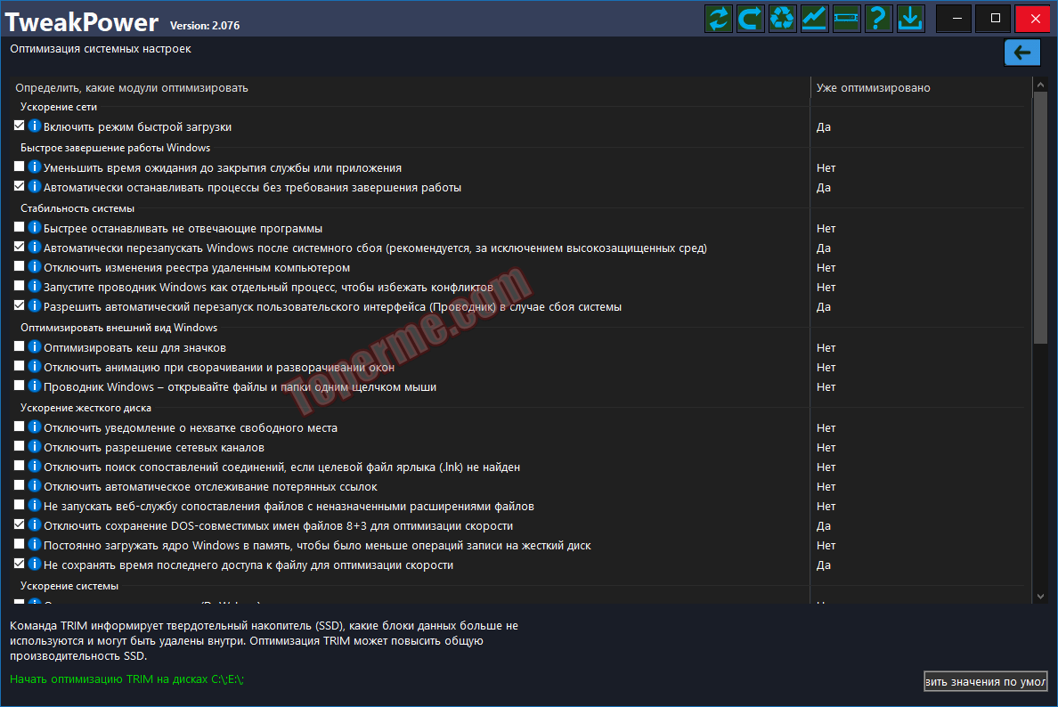Viewport: 1058px width, 707px height.
Task: Tick 'Отключить изменения реестра удаленным компьютером'
Action: [19, 266]
